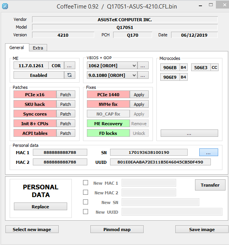229x245 pixels.
Task: Patch the Init 8+ CPUs entry
Action: click(66, 124)
